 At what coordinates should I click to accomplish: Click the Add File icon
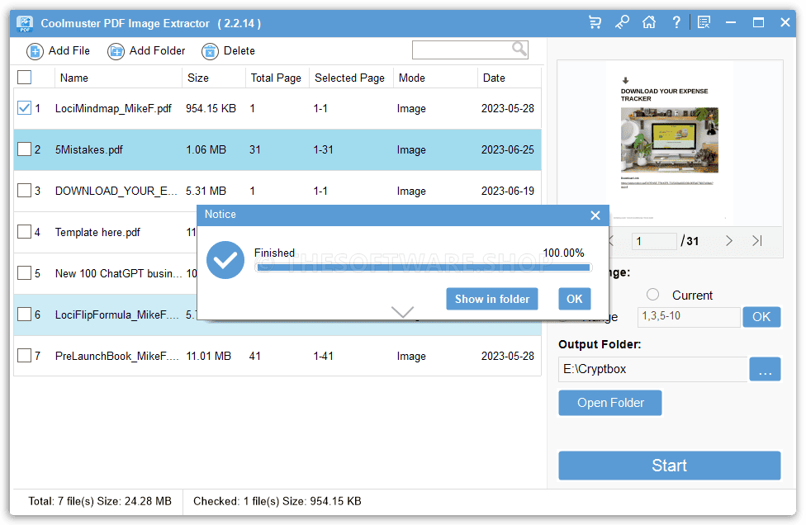click(x=35, y=51)
